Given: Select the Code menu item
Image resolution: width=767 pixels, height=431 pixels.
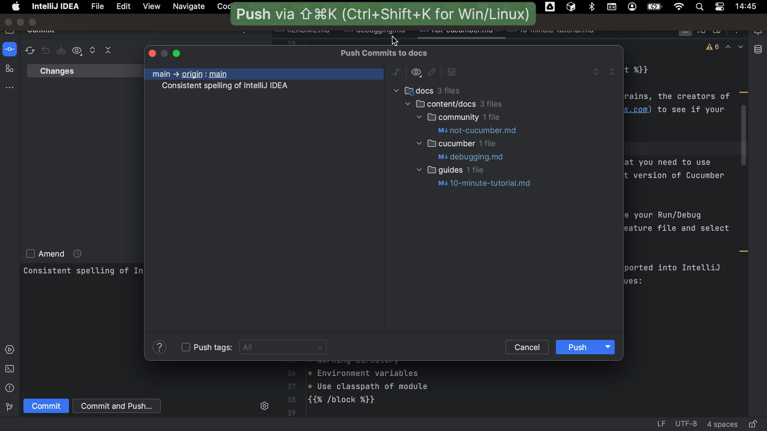Looking at the screenshot, I should [224, 6].
